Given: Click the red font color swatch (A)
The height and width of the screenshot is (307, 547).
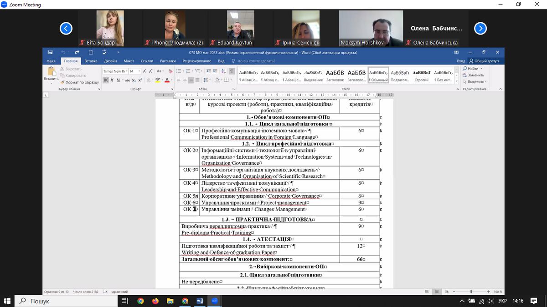Looking at the screenshot, I should [167, 80].
